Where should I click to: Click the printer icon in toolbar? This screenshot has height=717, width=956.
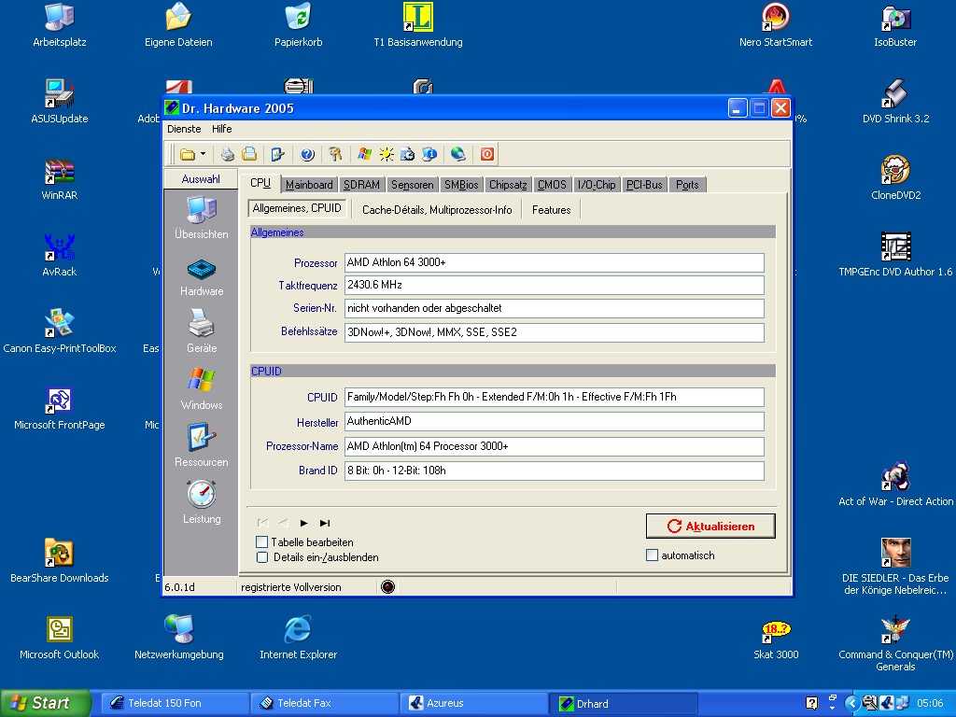pos(228,154)
